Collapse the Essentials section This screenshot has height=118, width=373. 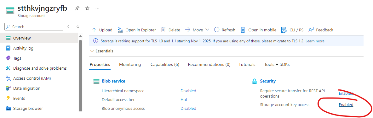point(102,51)
